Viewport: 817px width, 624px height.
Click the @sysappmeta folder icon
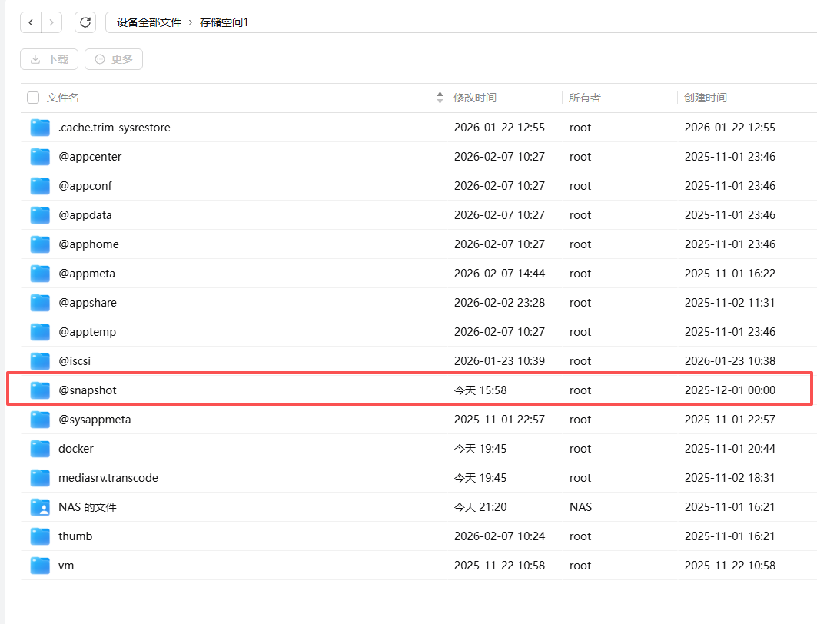pos(40,420)
